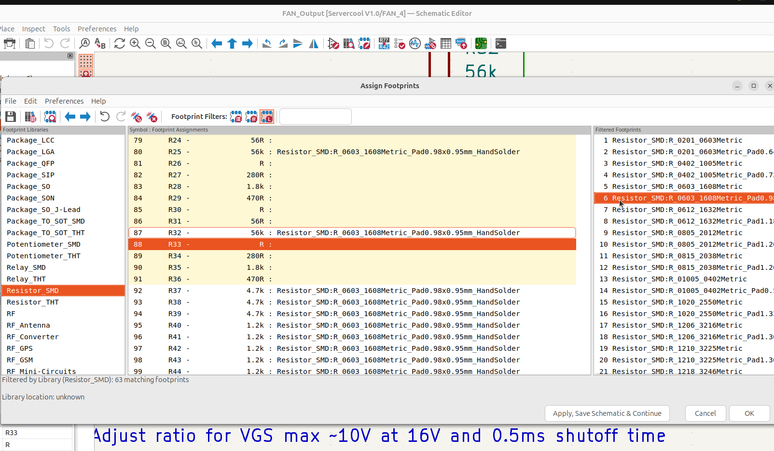Select Resistor_THT footprint library
This screenshot has width=774, height=451.
click(x=63, y=302)
